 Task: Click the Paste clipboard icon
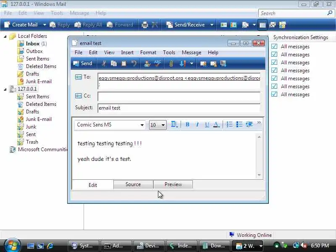[124, 63]
